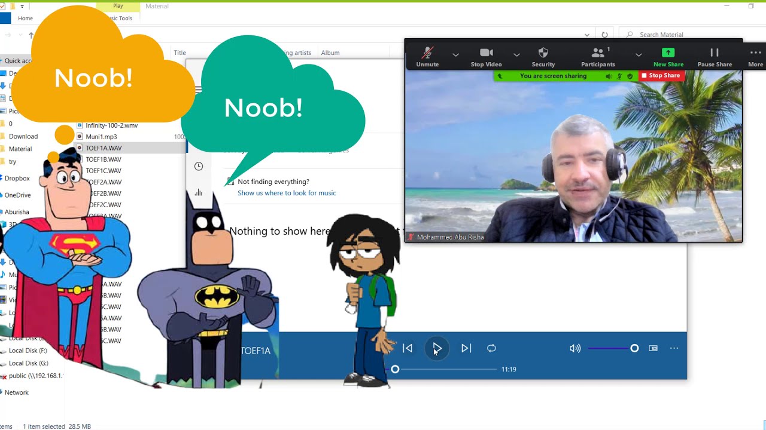Click the red Stop Share button
The width and height of the screenshot is (766, 430).
(x=661, y=76)
